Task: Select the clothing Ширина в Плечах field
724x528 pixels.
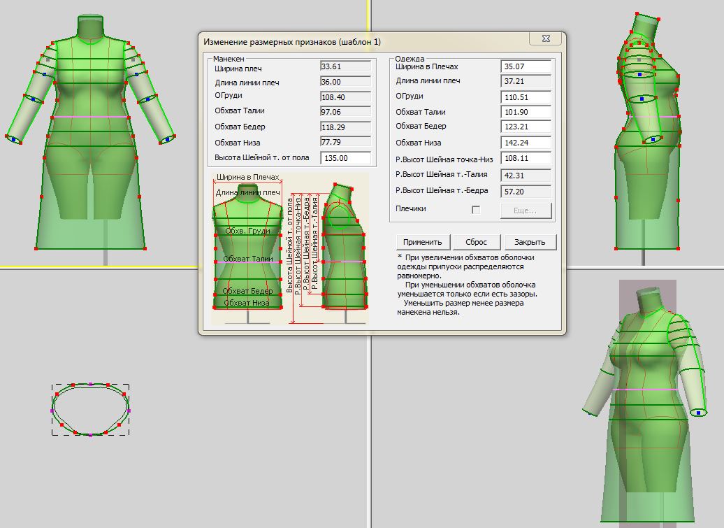Action: click(526, 67)
